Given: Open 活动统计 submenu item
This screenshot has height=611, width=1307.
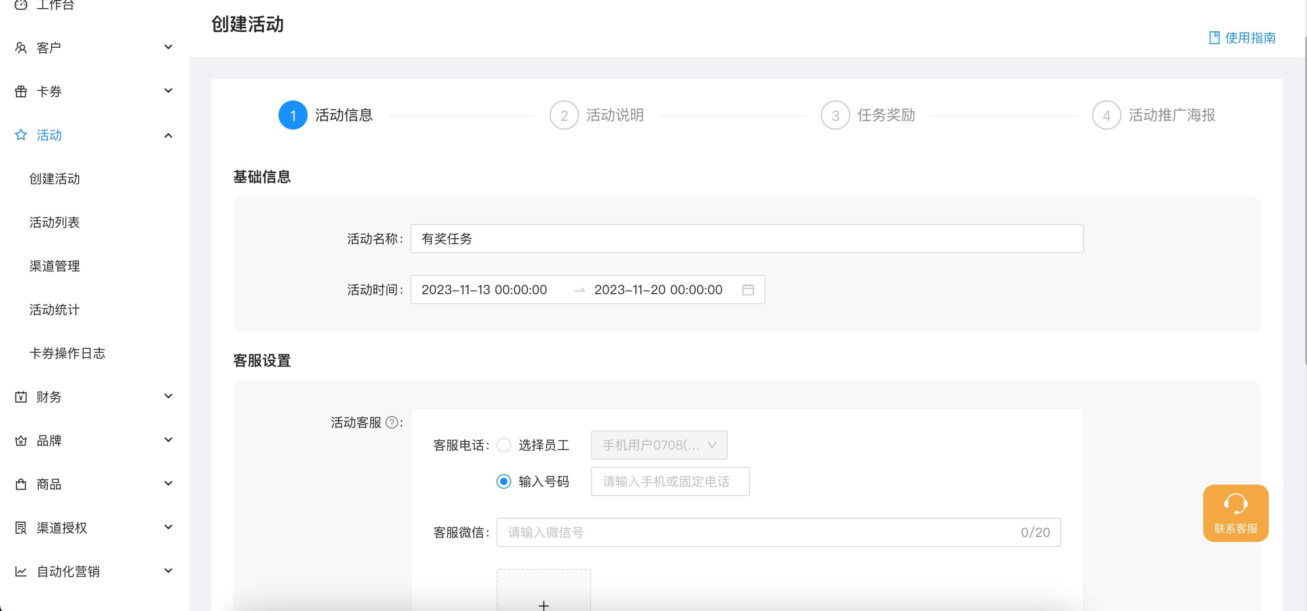Looking at the screenshot, I should (x=54, y=309).
